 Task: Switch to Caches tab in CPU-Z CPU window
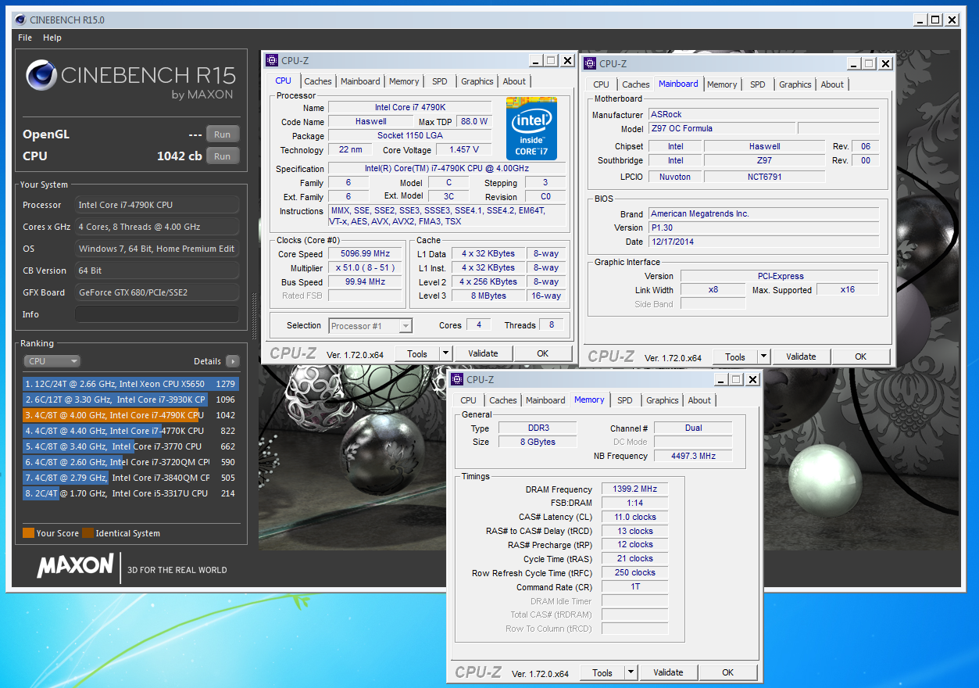(x=318, y=81)
